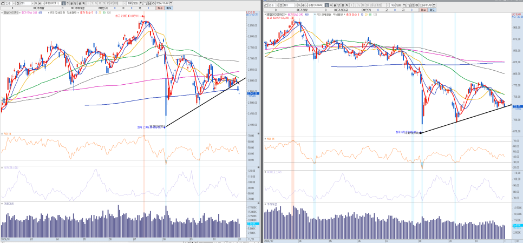Click second chart tool icon after 186/600 counter
The image size is (523, 243).
click(146, 3)
